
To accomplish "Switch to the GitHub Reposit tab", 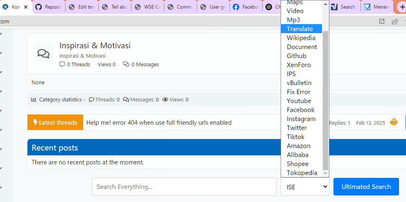I will (x=49, y=7).
